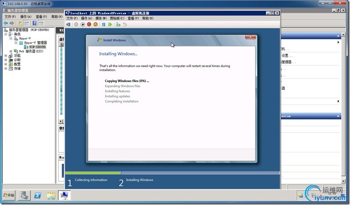Shut down the VM using red icon
Screen dimensions: 350x205
[89, 24]
